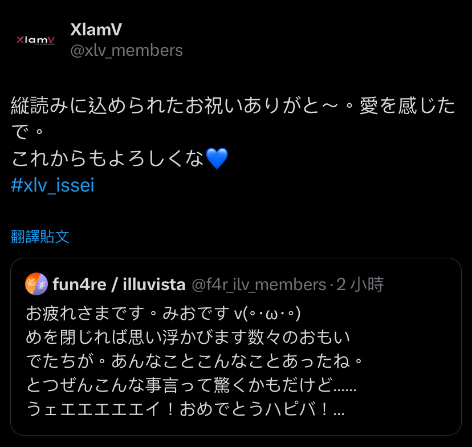This screenshot has width=472, height=447.
Task: Click the blue heart emoji
Action: (x=217, y=159)
